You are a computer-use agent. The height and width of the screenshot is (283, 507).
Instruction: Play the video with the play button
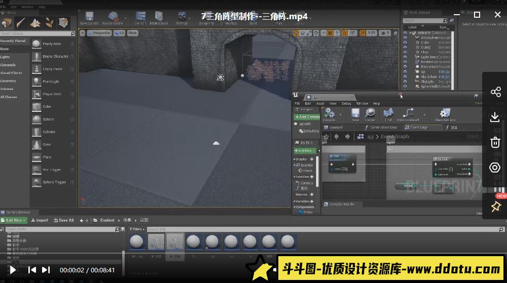coord(12,270)
